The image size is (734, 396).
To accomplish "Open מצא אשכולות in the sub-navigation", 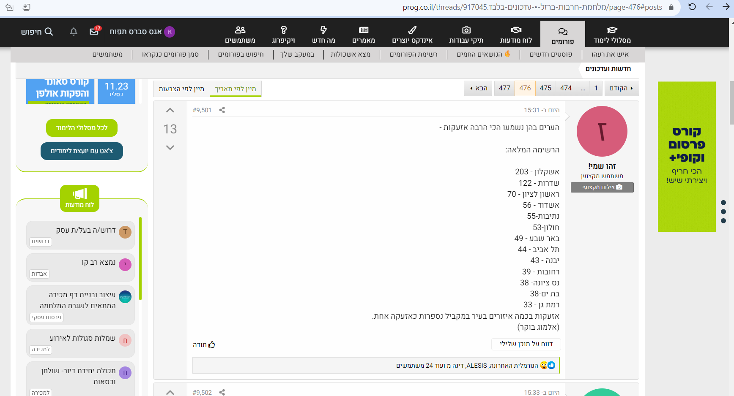I will tap(351, 54).
